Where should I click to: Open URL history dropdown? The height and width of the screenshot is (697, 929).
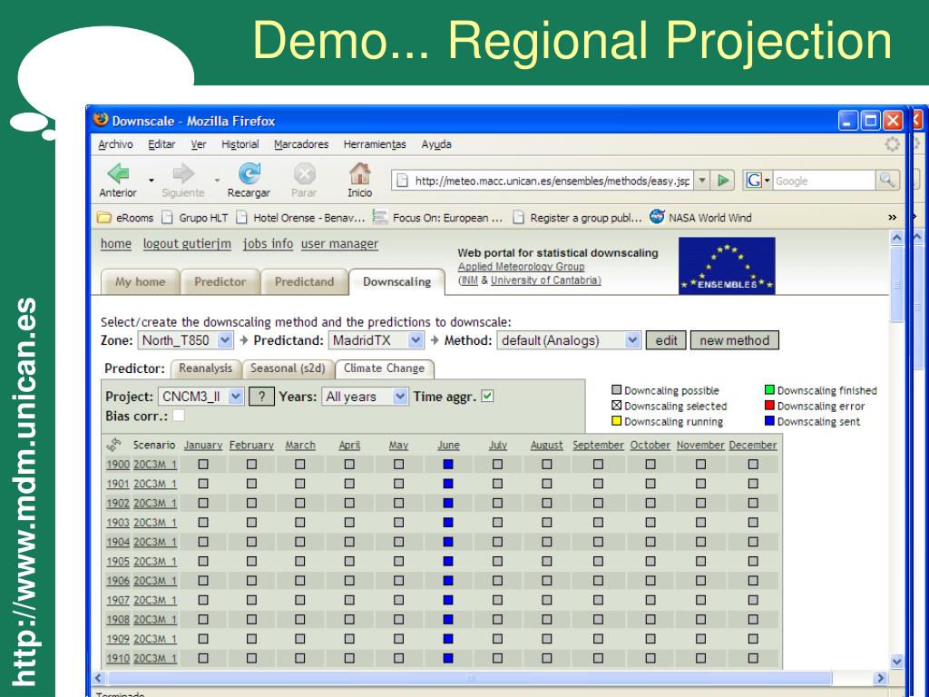coord(702,181)
